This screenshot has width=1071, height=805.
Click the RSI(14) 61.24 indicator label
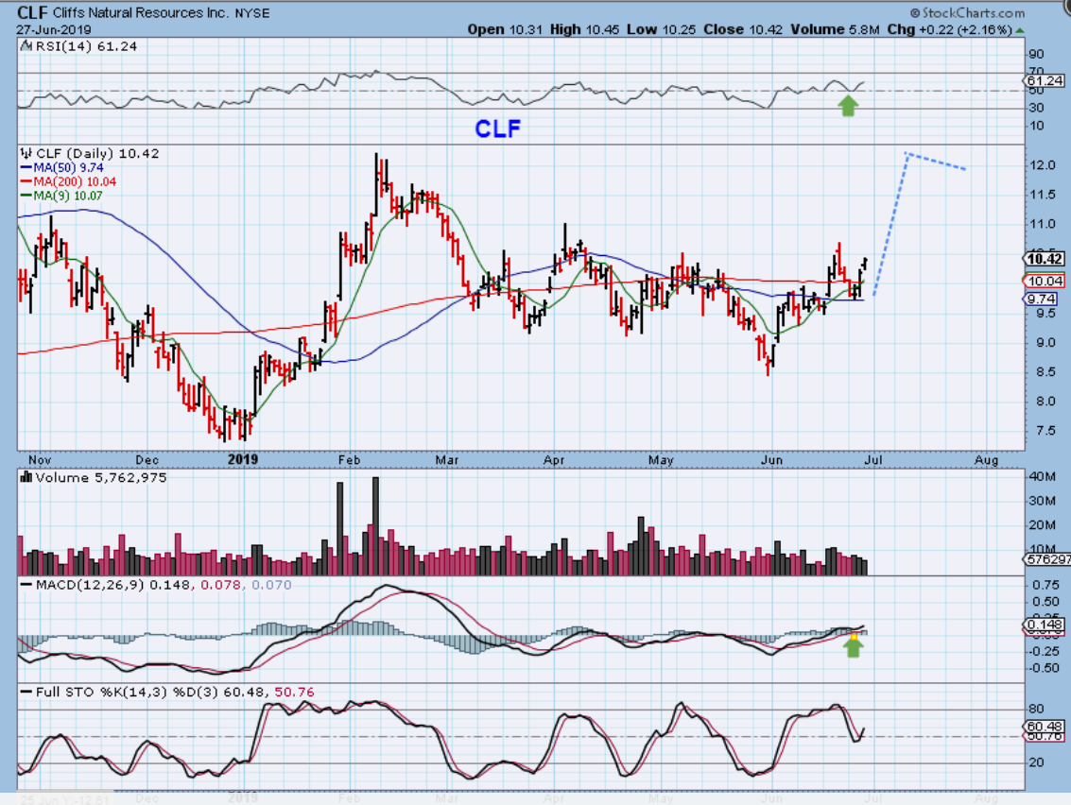click(86, 46)
